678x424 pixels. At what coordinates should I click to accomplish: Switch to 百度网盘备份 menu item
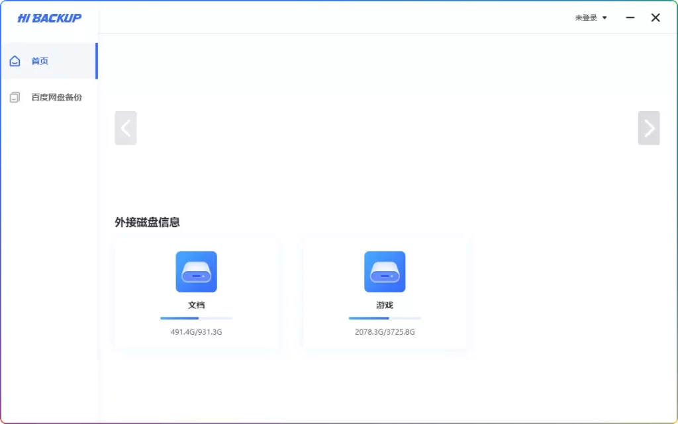tap(49, 97)
